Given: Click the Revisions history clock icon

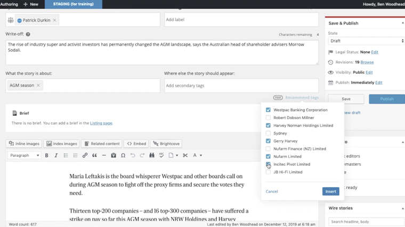Looking at the screenshot, I should tap(330, 62).
